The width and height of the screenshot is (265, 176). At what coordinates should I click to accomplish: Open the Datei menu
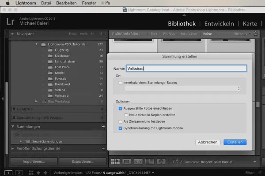46,3
